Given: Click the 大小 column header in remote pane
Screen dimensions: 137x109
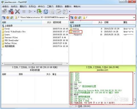Looking at the screenshot, I should [100, 22].
